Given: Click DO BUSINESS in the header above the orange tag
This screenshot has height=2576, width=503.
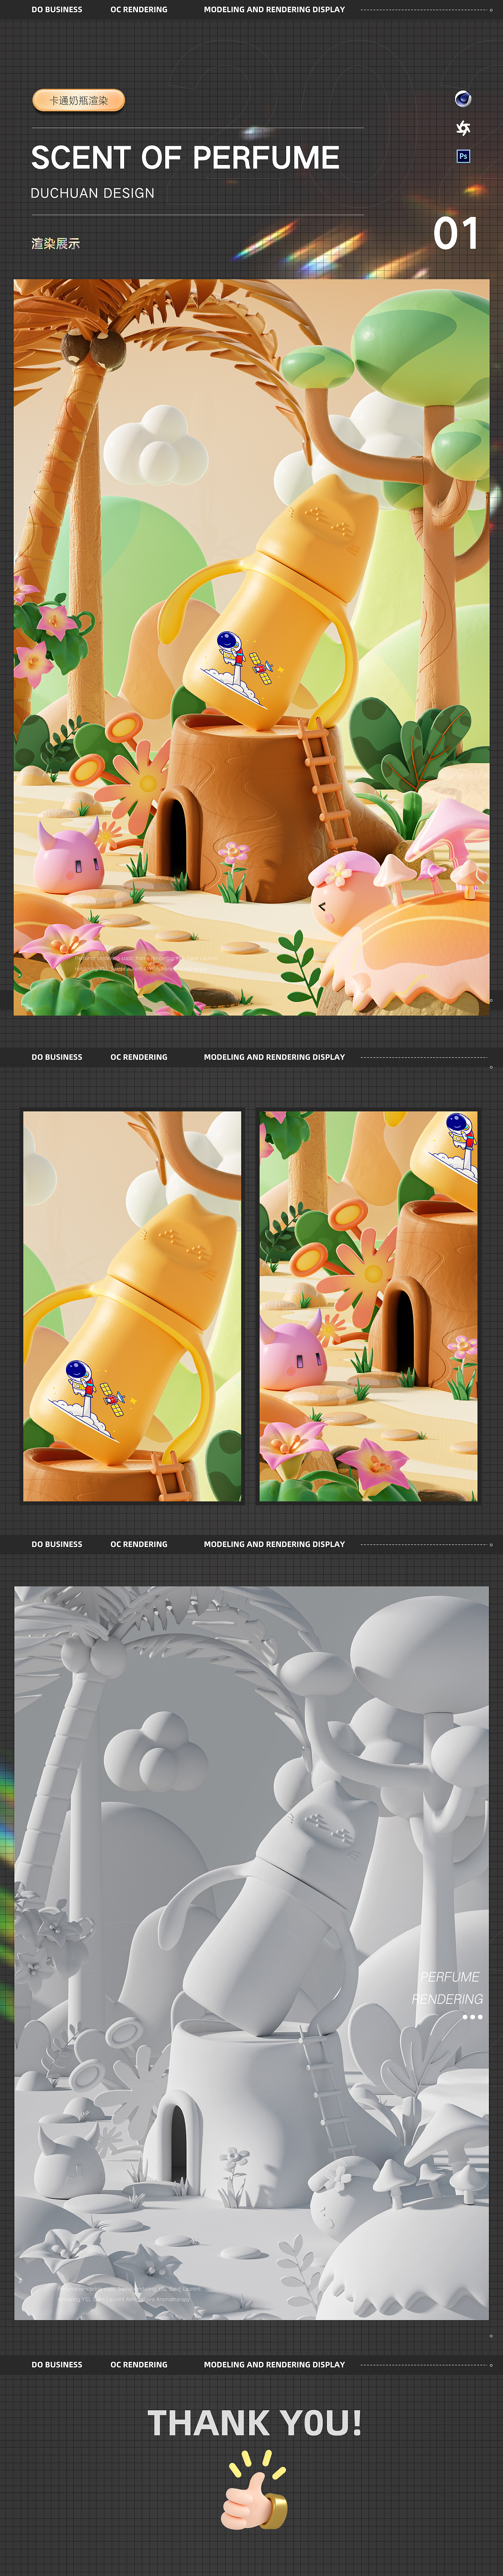Looking at the screenshot, I should (57, 9).
